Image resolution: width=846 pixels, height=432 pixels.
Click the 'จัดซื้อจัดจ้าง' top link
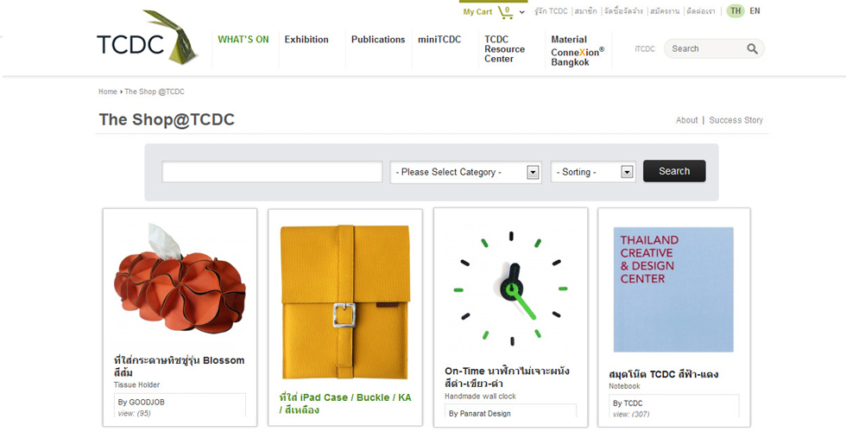click(x=623, y=11)
